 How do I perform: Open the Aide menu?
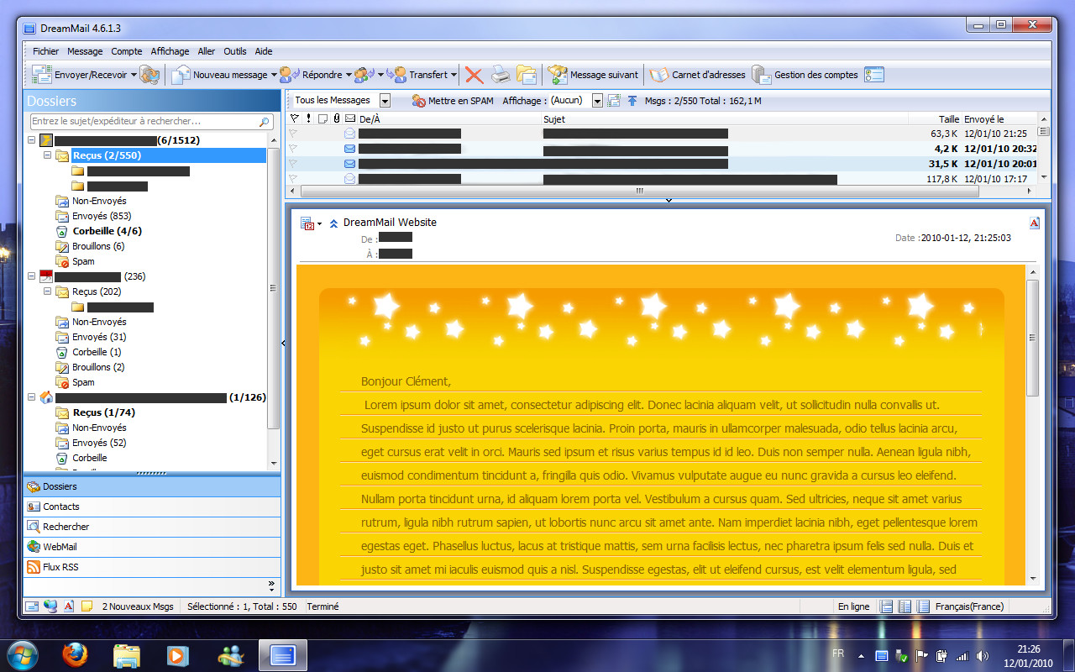264,51
